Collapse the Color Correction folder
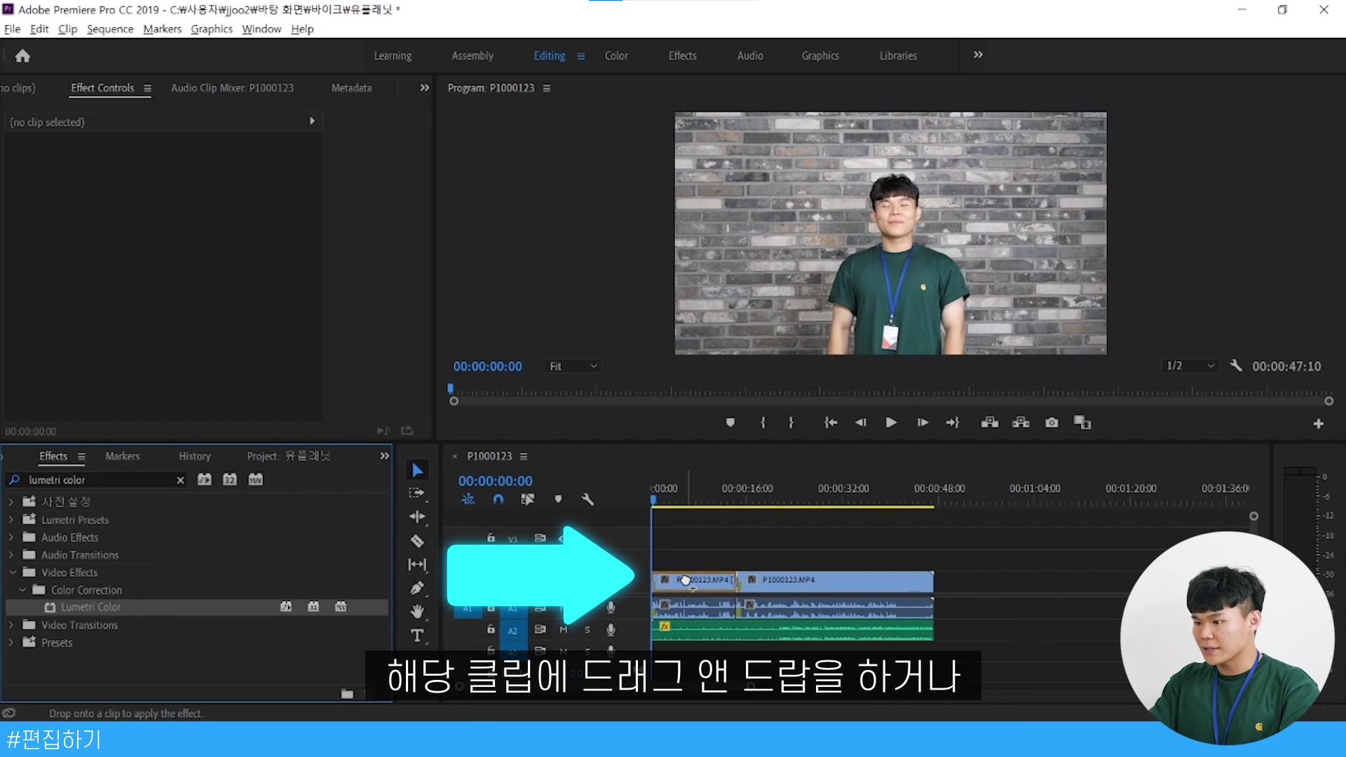This screenshot has height=757, width=1346. pyautogui.click(x=22, y=590)
